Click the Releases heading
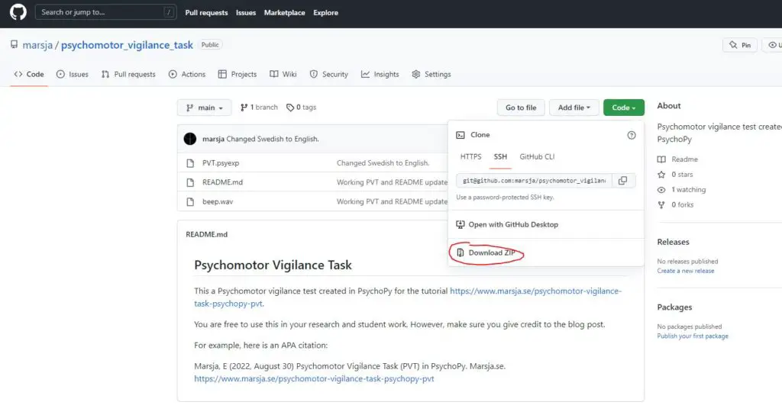Viewport: 782px width, 418px height. (673, 242)
